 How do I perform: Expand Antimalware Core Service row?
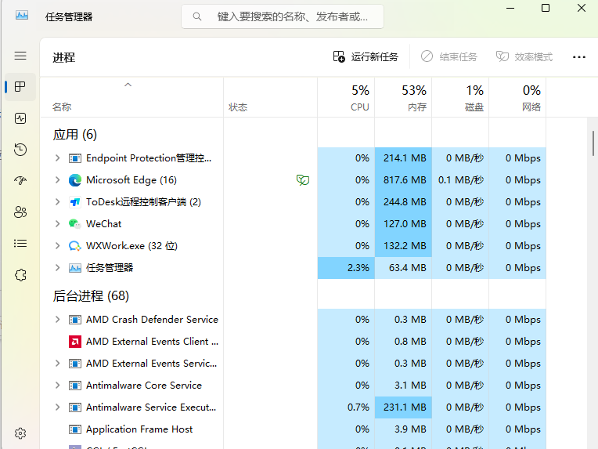point(58,386)
